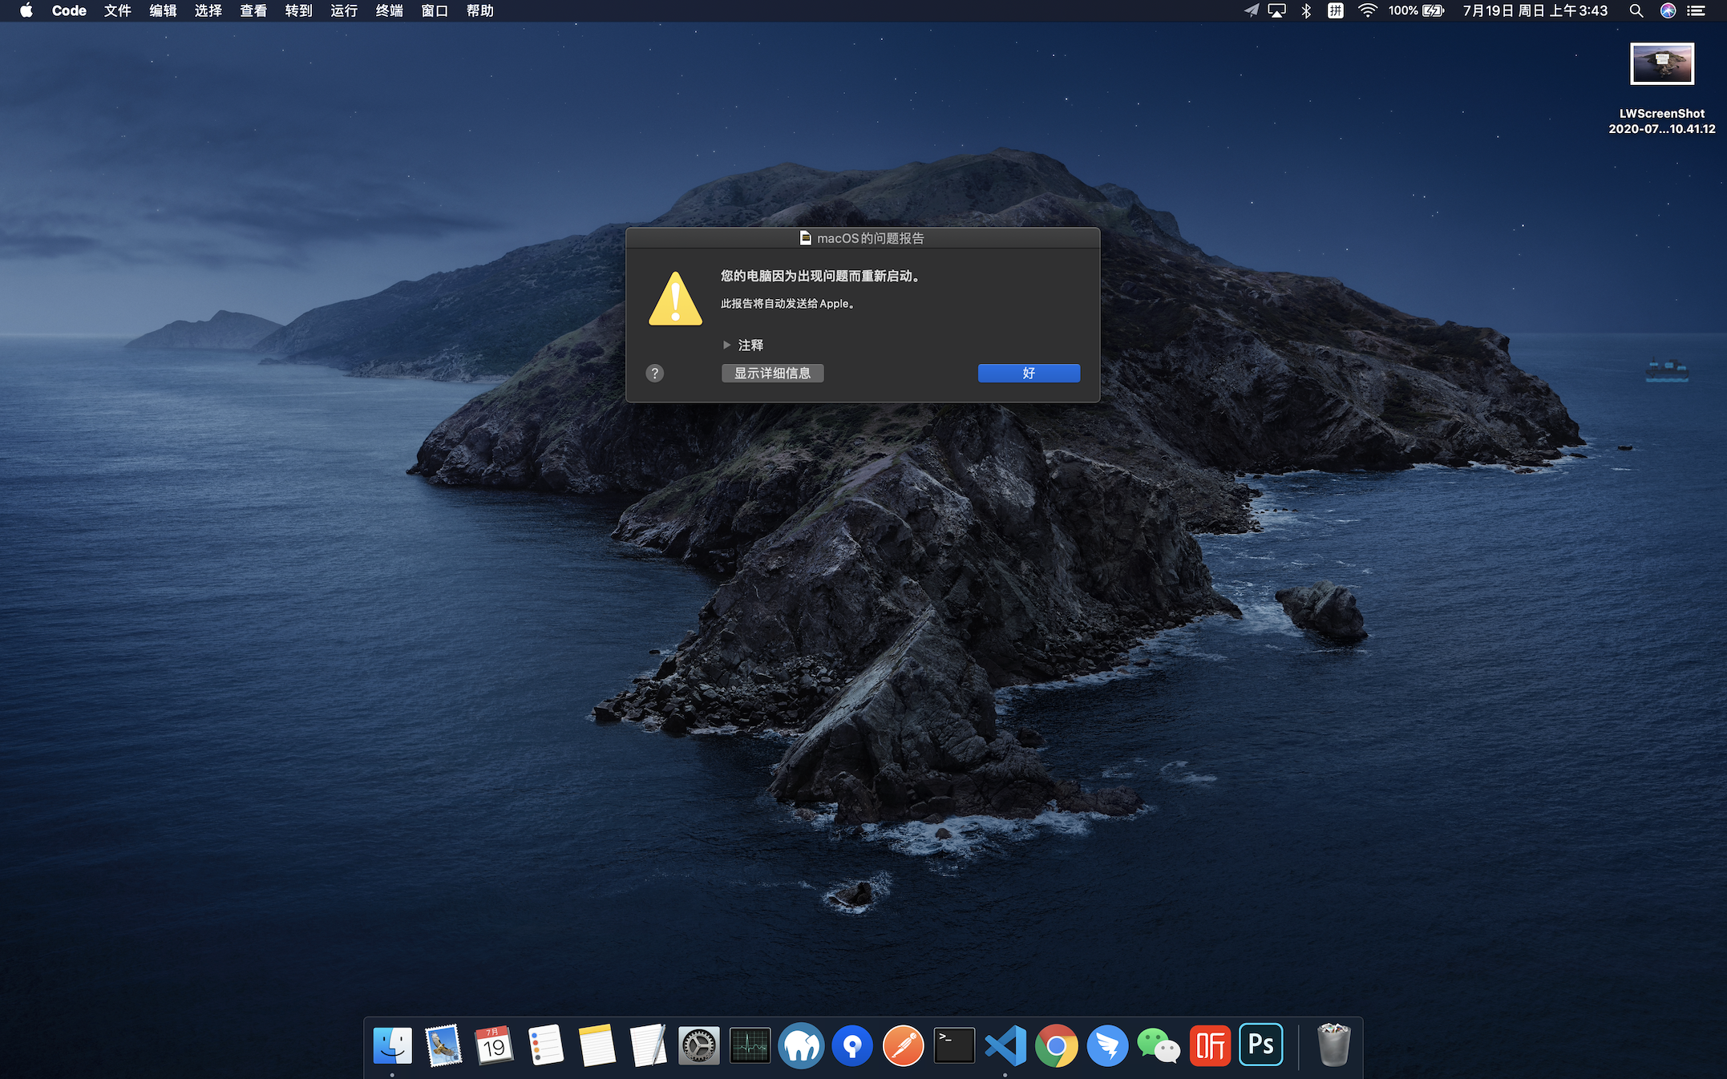Viewport: 1727px width, 1079px height.
Task: Open the 终端 menu
Action: 389,10
